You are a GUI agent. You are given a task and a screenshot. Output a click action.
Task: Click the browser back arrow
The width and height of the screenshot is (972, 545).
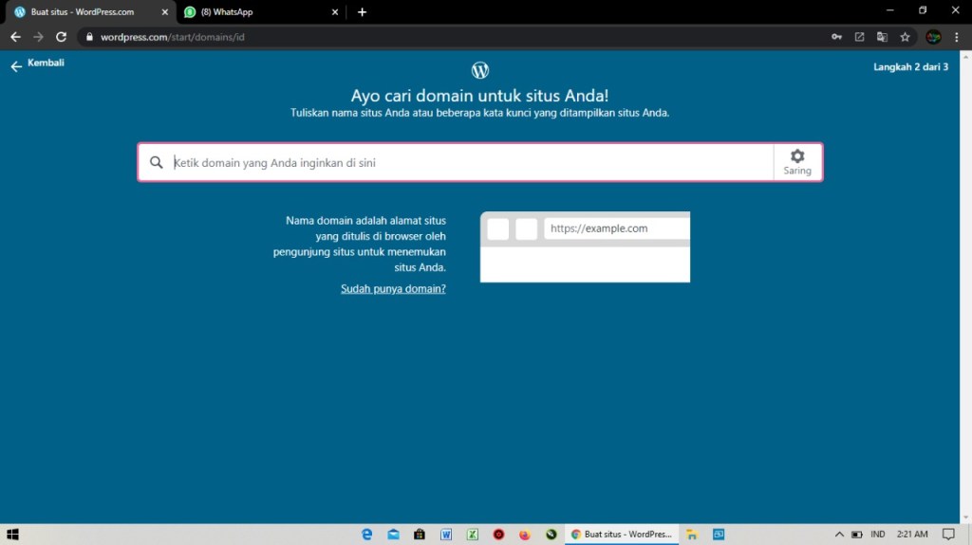15,37
